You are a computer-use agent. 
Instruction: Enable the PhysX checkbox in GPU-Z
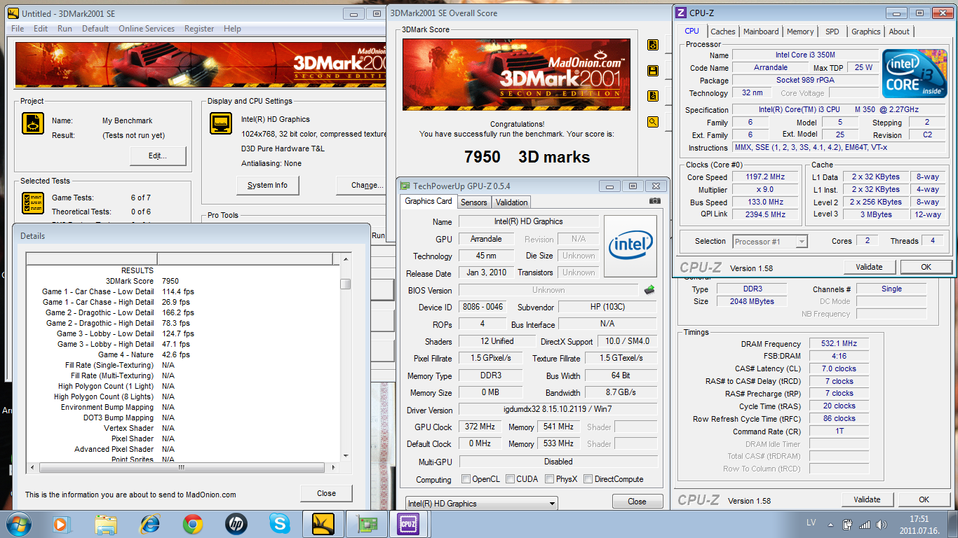pos(549,479)
